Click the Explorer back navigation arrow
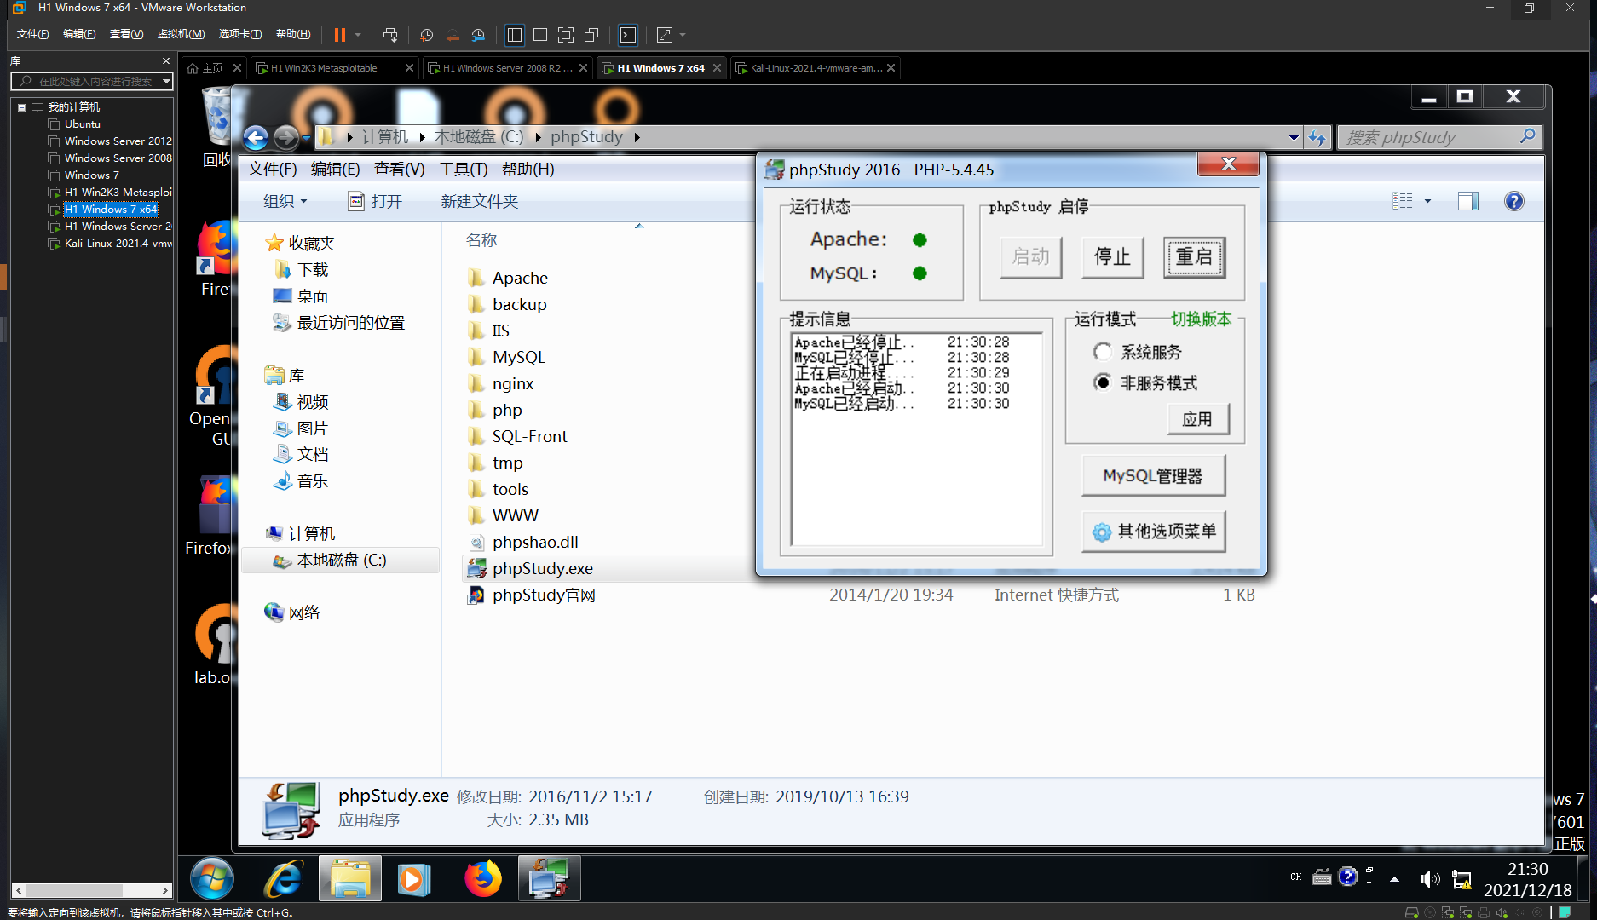The width and height of the screenshot is (1597, 920). pyautogui.click(x=256, y=137)
